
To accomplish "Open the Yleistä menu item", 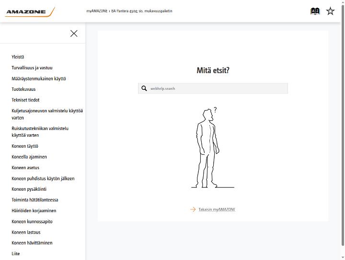I will click(18, 57).
